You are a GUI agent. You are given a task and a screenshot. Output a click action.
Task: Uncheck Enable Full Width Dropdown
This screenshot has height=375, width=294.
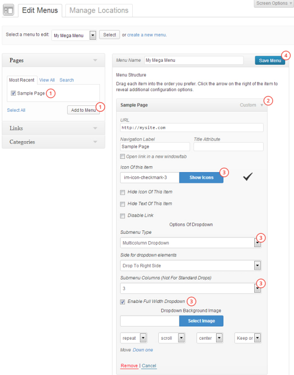(x=122, y=301)
